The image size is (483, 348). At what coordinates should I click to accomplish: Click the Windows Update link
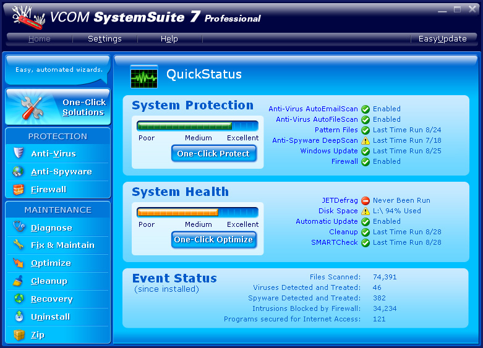pos(328,151)
